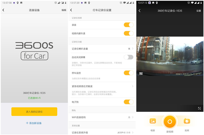
Task: Toggle the 录音 switch
Action: pyautogui.click(x=129, y=25)
